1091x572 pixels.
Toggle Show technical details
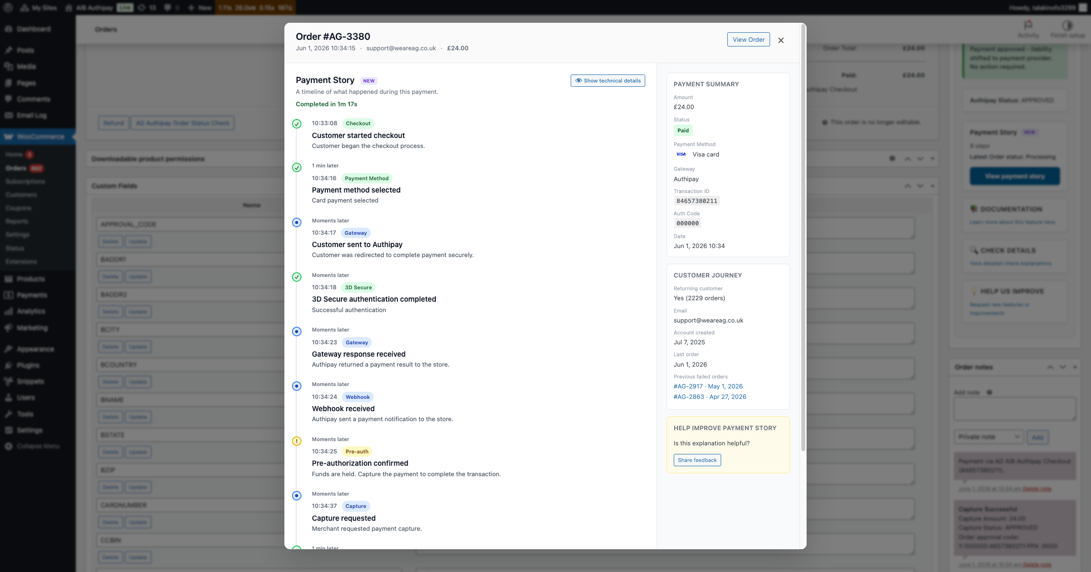[x=608, y=81]
